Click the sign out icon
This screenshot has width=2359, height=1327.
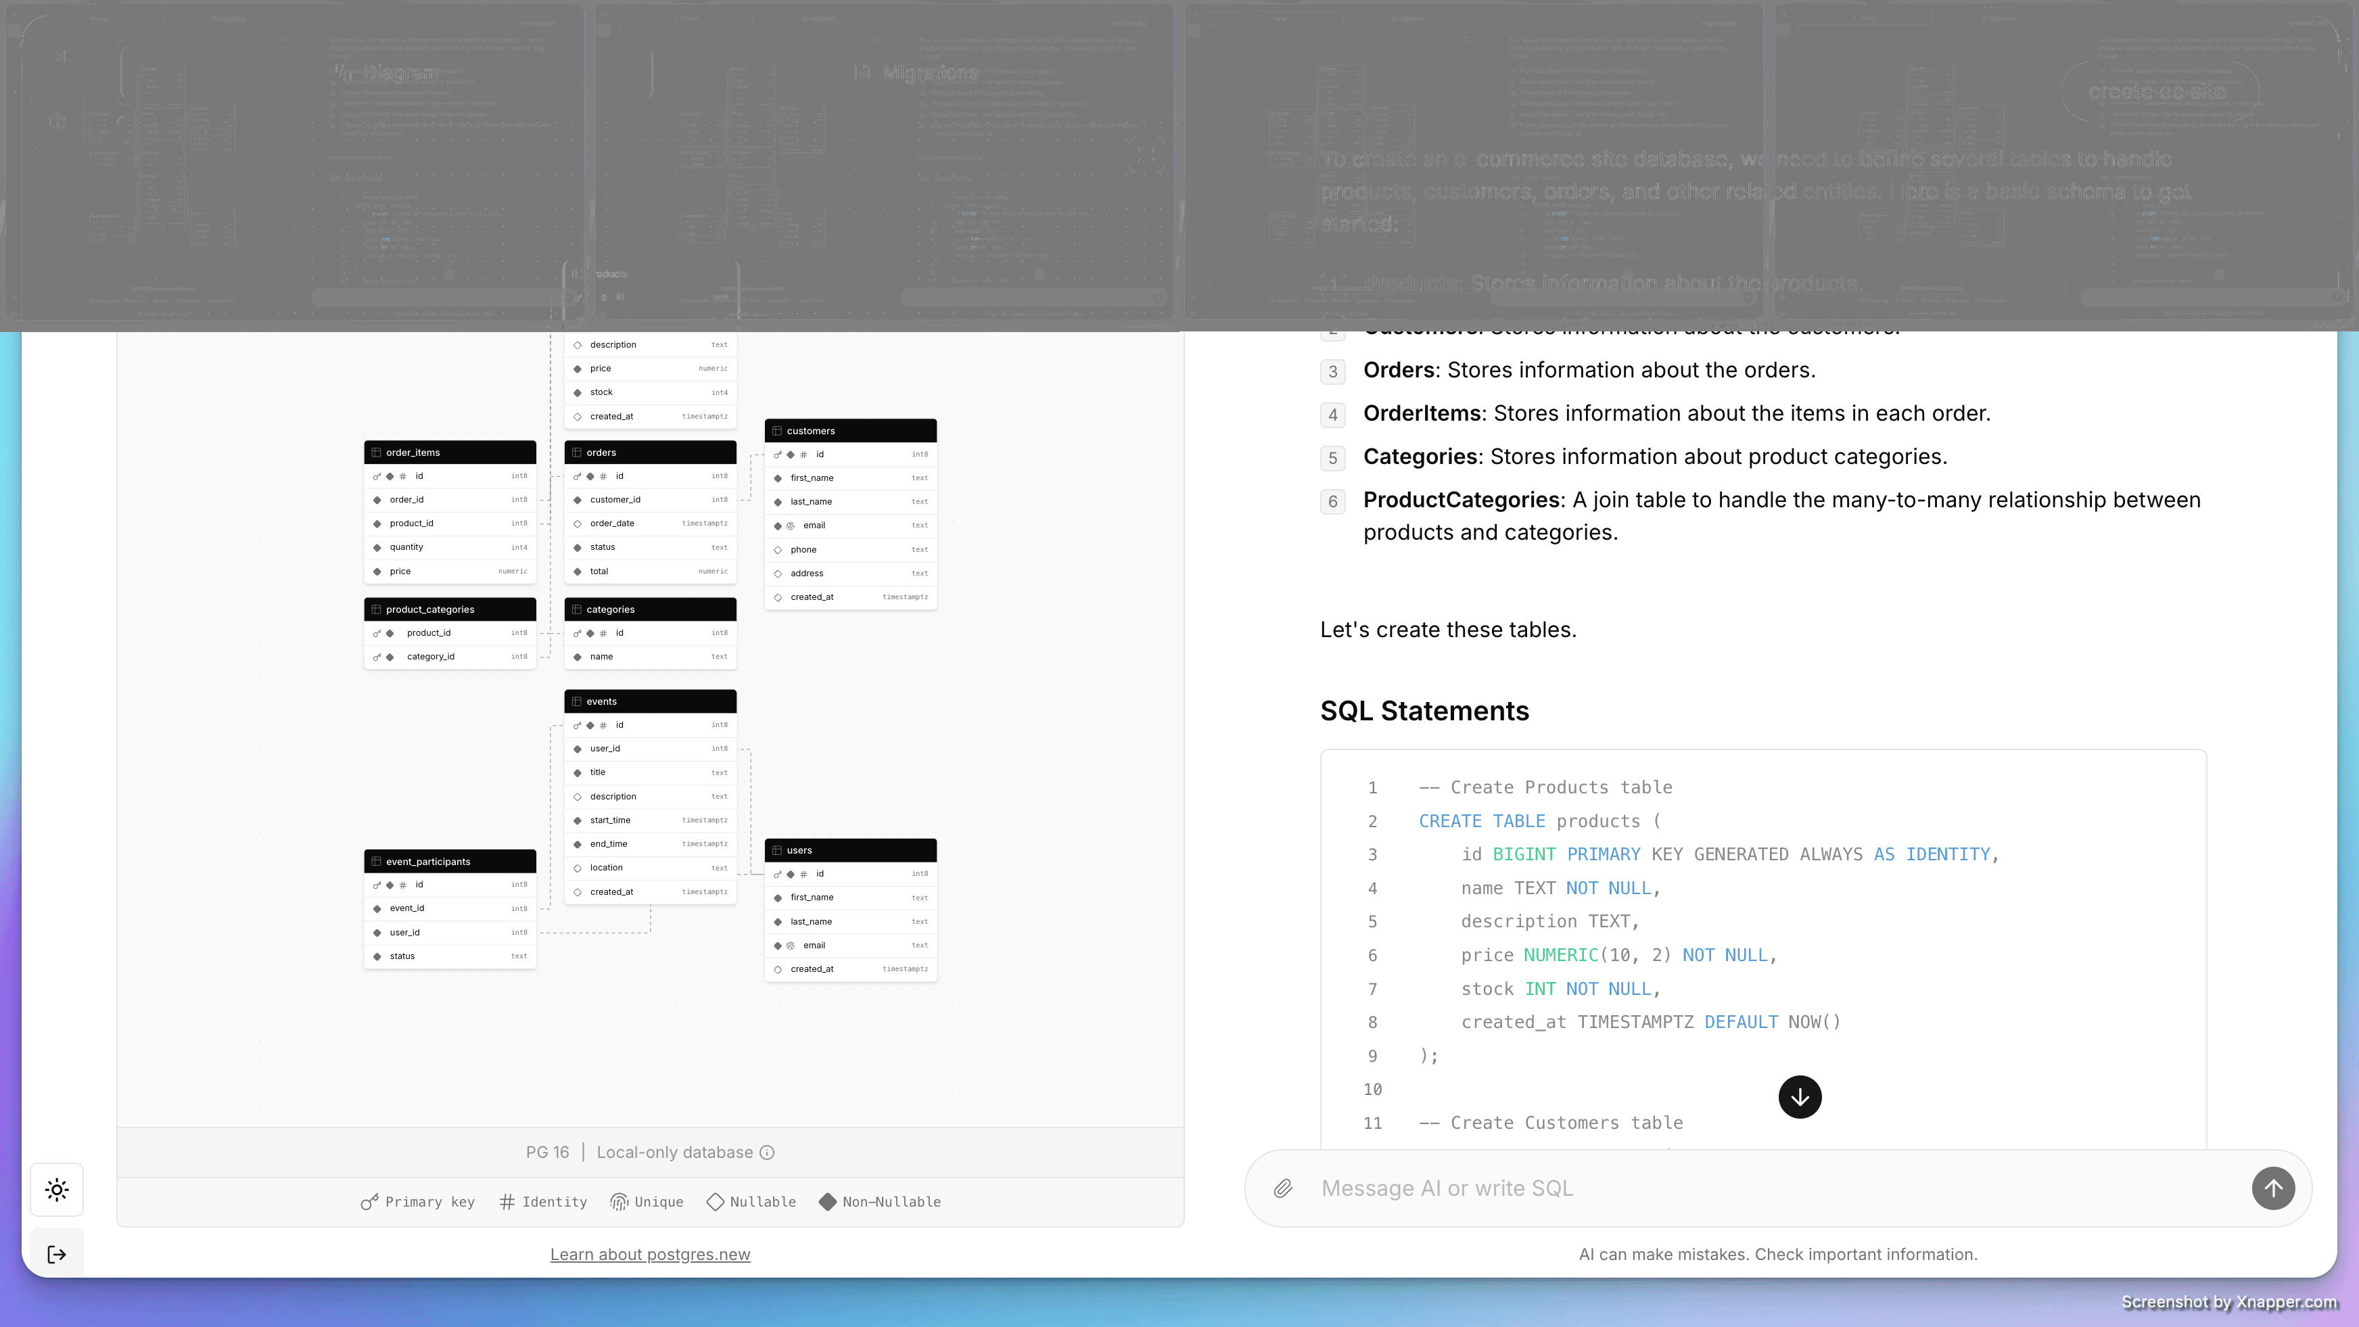click(57, 1254)
